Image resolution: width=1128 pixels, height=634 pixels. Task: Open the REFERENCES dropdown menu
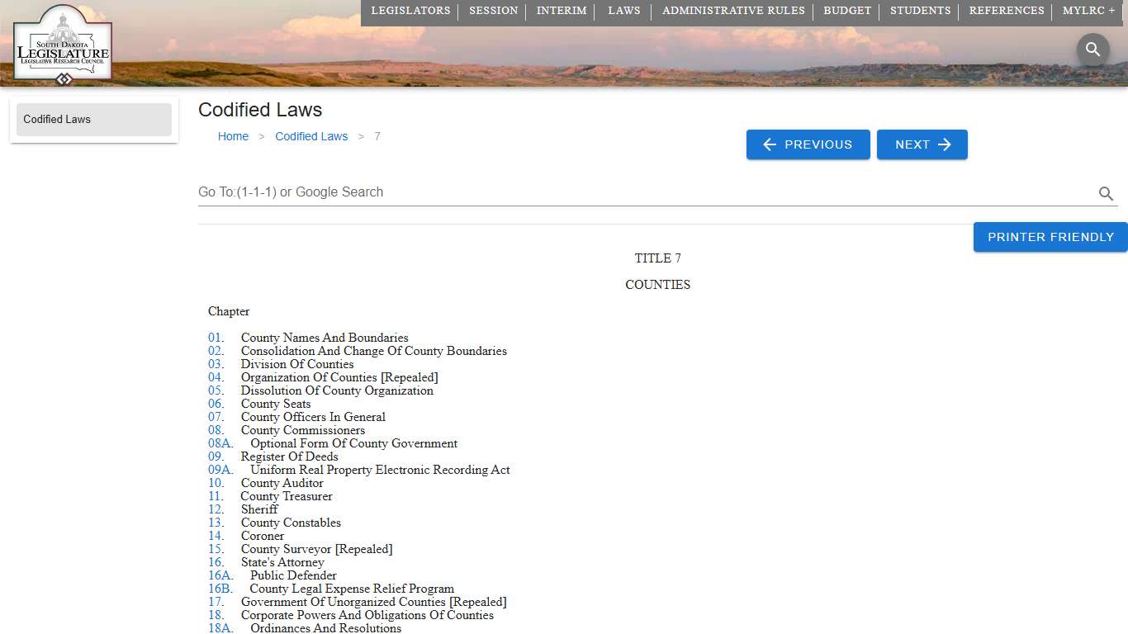point(1007,12)
